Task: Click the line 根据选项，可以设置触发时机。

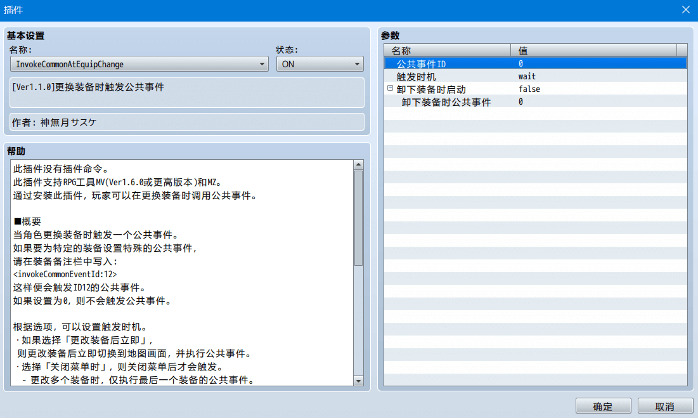Action: [80, 327]
